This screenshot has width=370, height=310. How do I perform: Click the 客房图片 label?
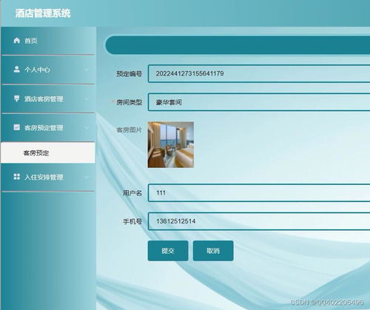tap(129, 129)
